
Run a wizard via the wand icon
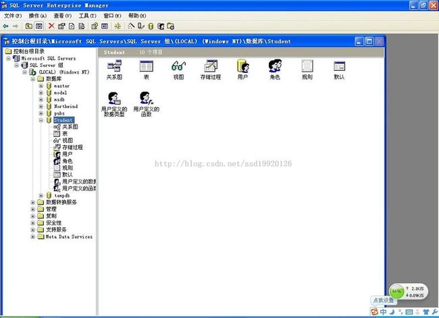131,26
